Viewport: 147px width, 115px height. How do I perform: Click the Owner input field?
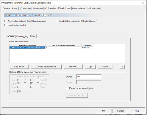coord(89,76)
